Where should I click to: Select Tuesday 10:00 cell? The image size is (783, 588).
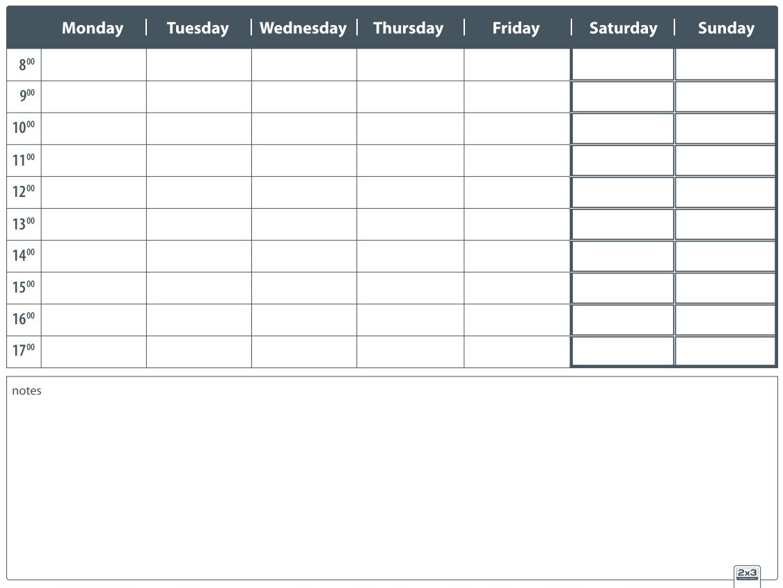[x=199, y=129]
